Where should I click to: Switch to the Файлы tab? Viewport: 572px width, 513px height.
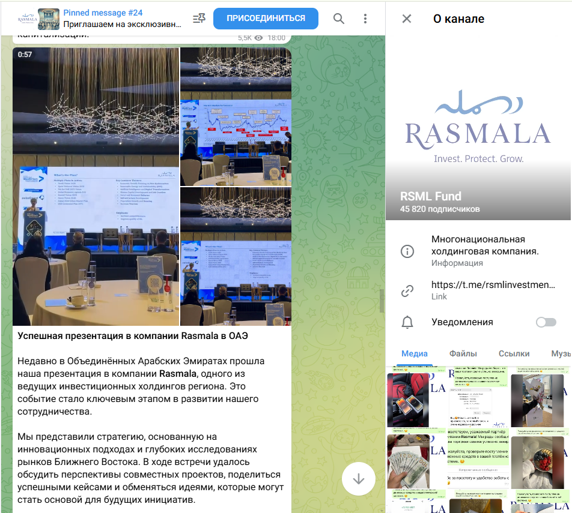[463, 353]
